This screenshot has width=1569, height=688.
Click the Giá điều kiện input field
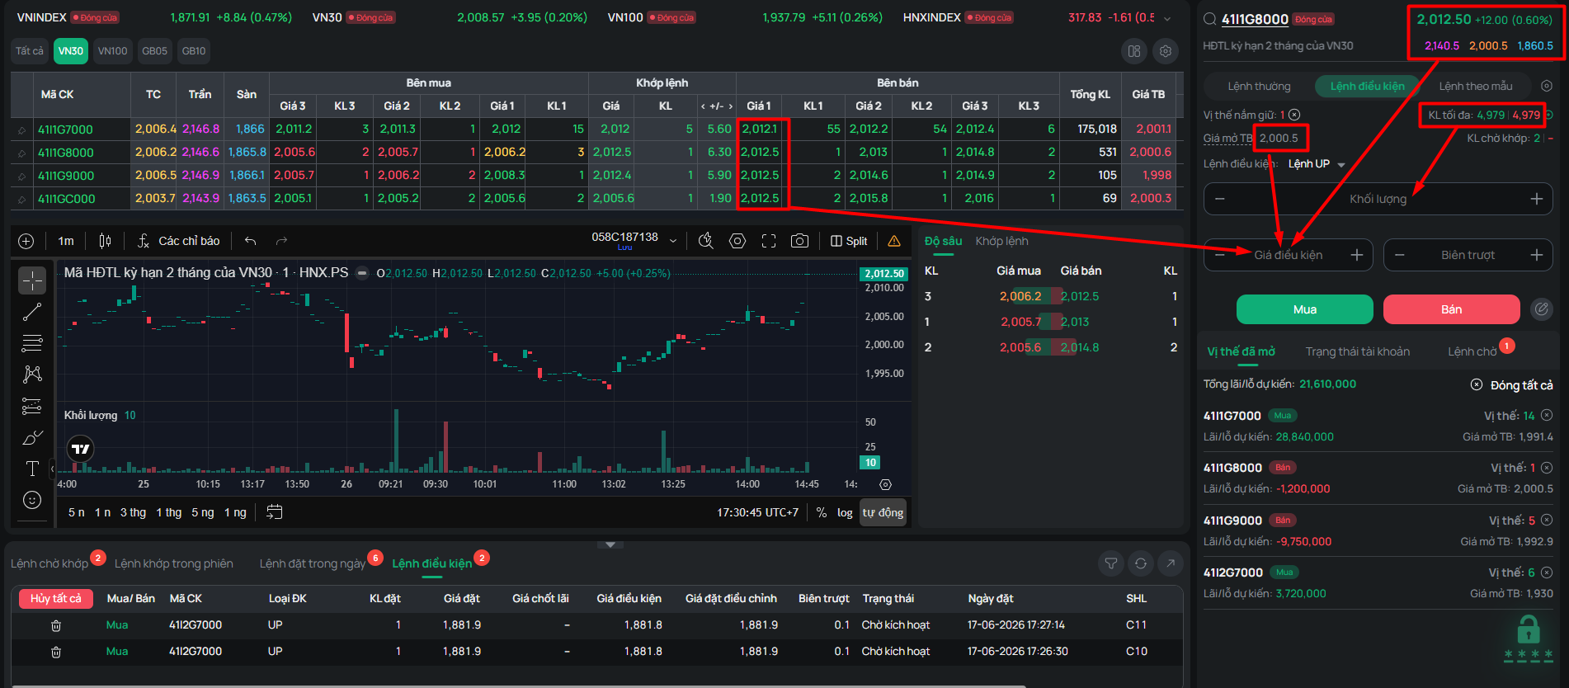[1288, 255]
